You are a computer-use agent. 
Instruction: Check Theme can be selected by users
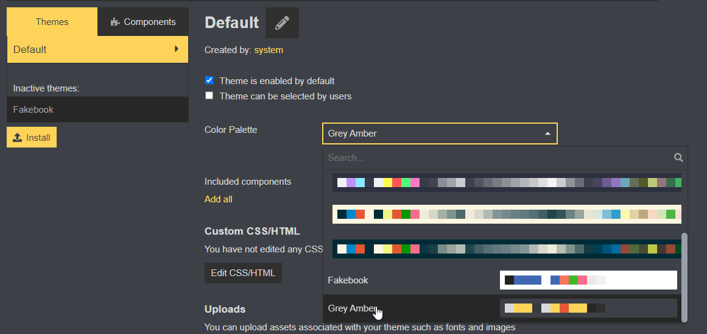click(x=209, y=96)
